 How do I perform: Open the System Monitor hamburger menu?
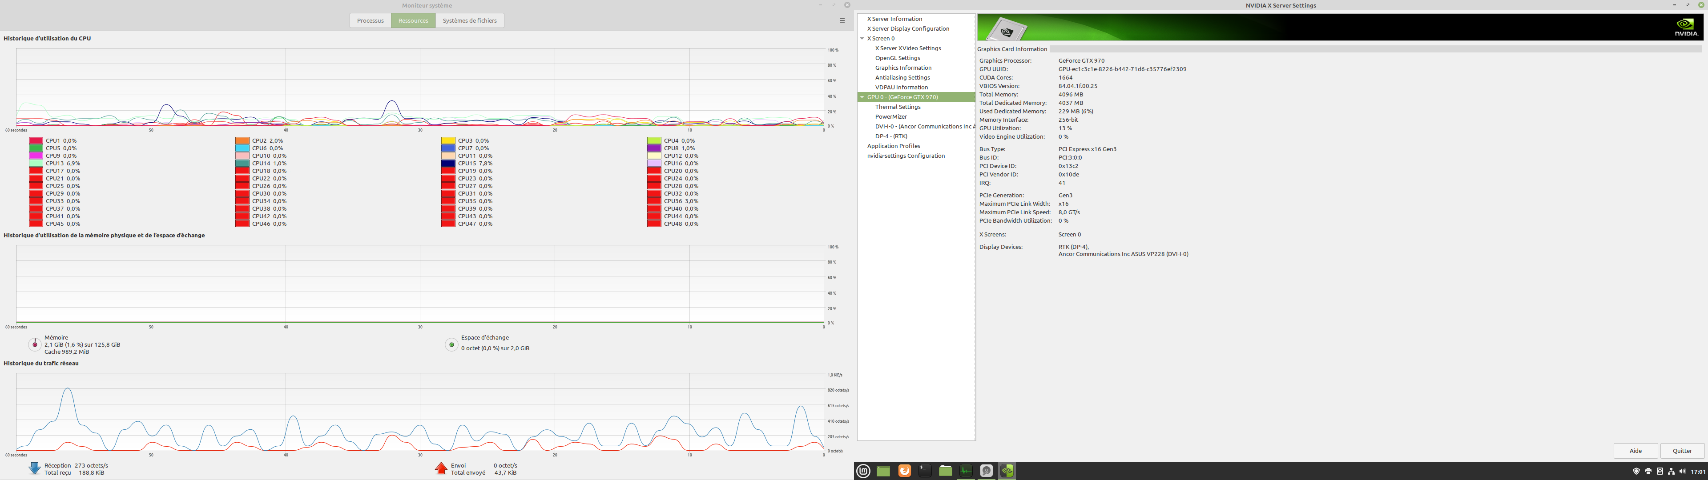[842, 20]
